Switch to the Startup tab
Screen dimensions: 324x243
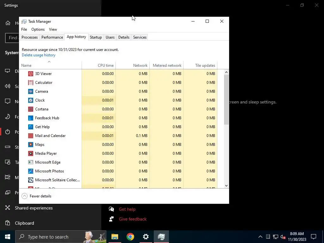point(96,37)
